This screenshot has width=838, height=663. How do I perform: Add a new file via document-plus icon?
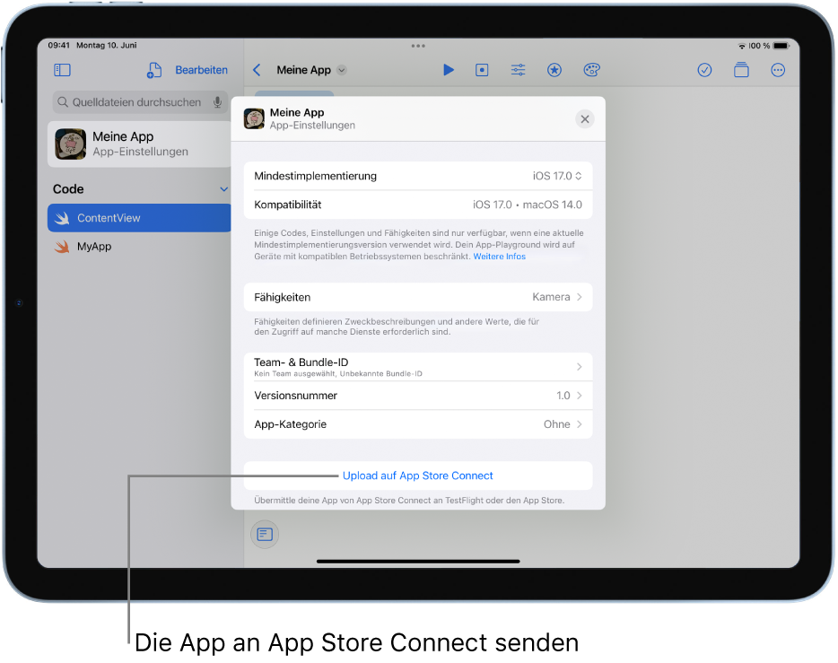click(154, 70)
